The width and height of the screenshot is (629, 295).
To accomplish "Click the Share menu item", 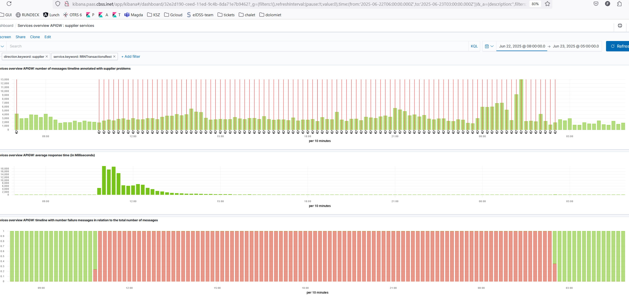I will [20, 37].
